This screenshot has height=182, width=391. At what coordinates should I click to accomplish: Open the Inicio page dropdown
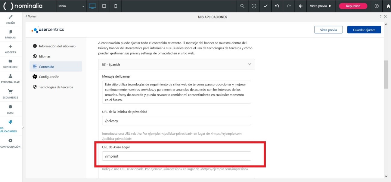[x=71, y=6]
